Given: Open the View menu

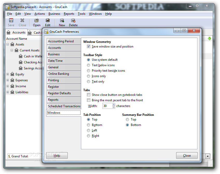Looking at the screenshot, I should (27, 14).
